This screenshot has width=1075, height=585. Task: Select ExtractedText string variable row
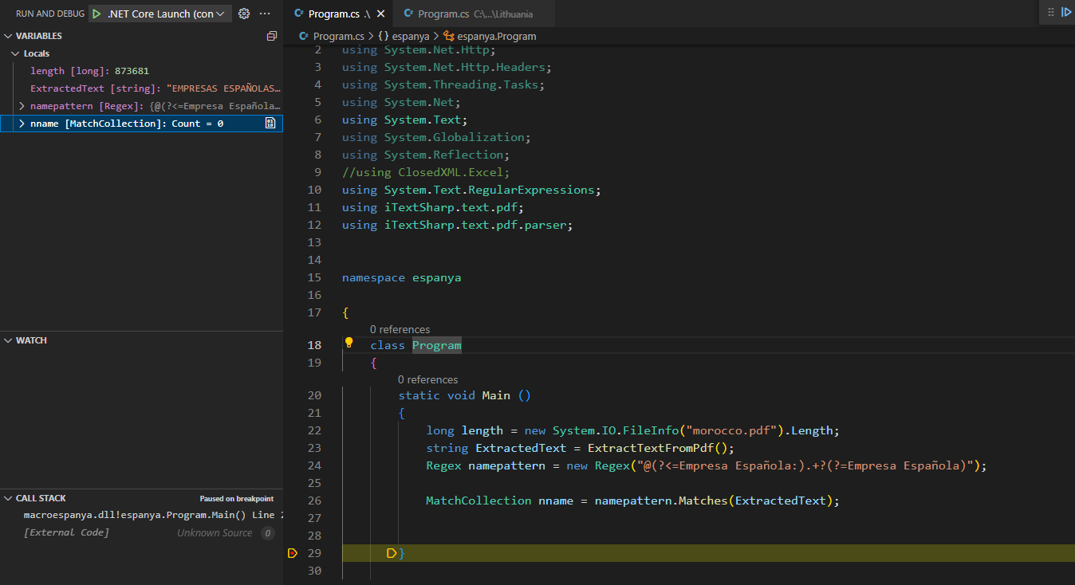(x=141, y=88)
